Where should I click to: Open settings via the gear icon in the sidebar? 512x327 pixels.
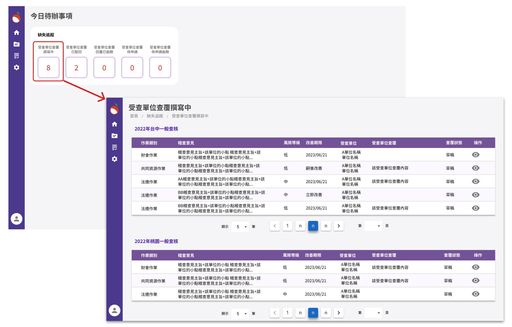pyautogui.click(x=16, y=67)
